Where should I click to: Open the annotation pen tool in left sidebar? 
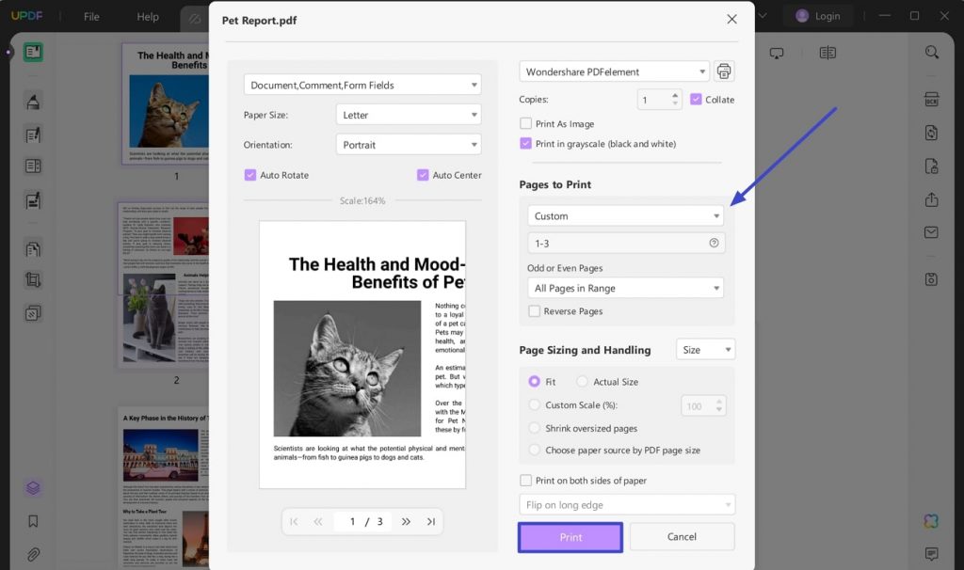(33, 102)
